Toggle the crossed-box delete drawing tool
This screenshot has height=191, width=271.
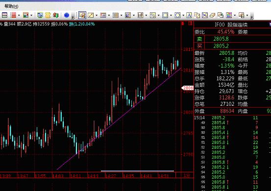tap(205, 15)
